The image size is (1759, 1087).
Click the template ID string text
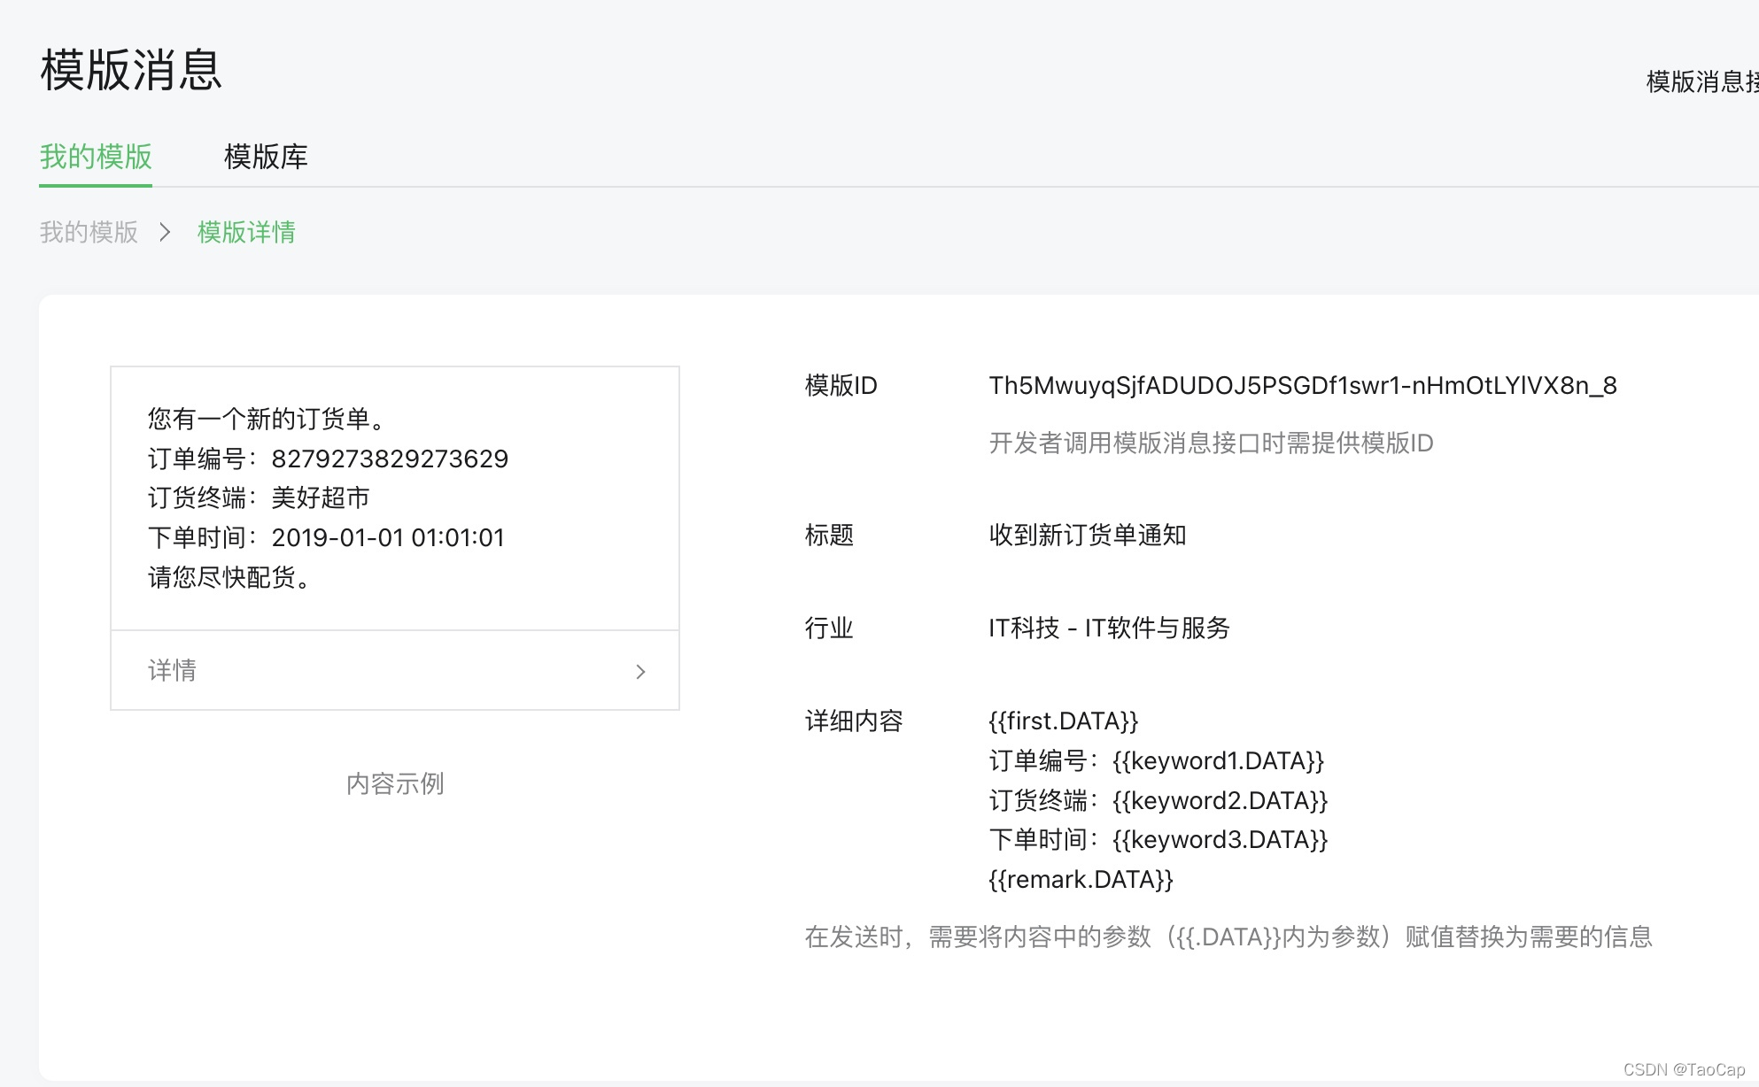click(1302, 386)
